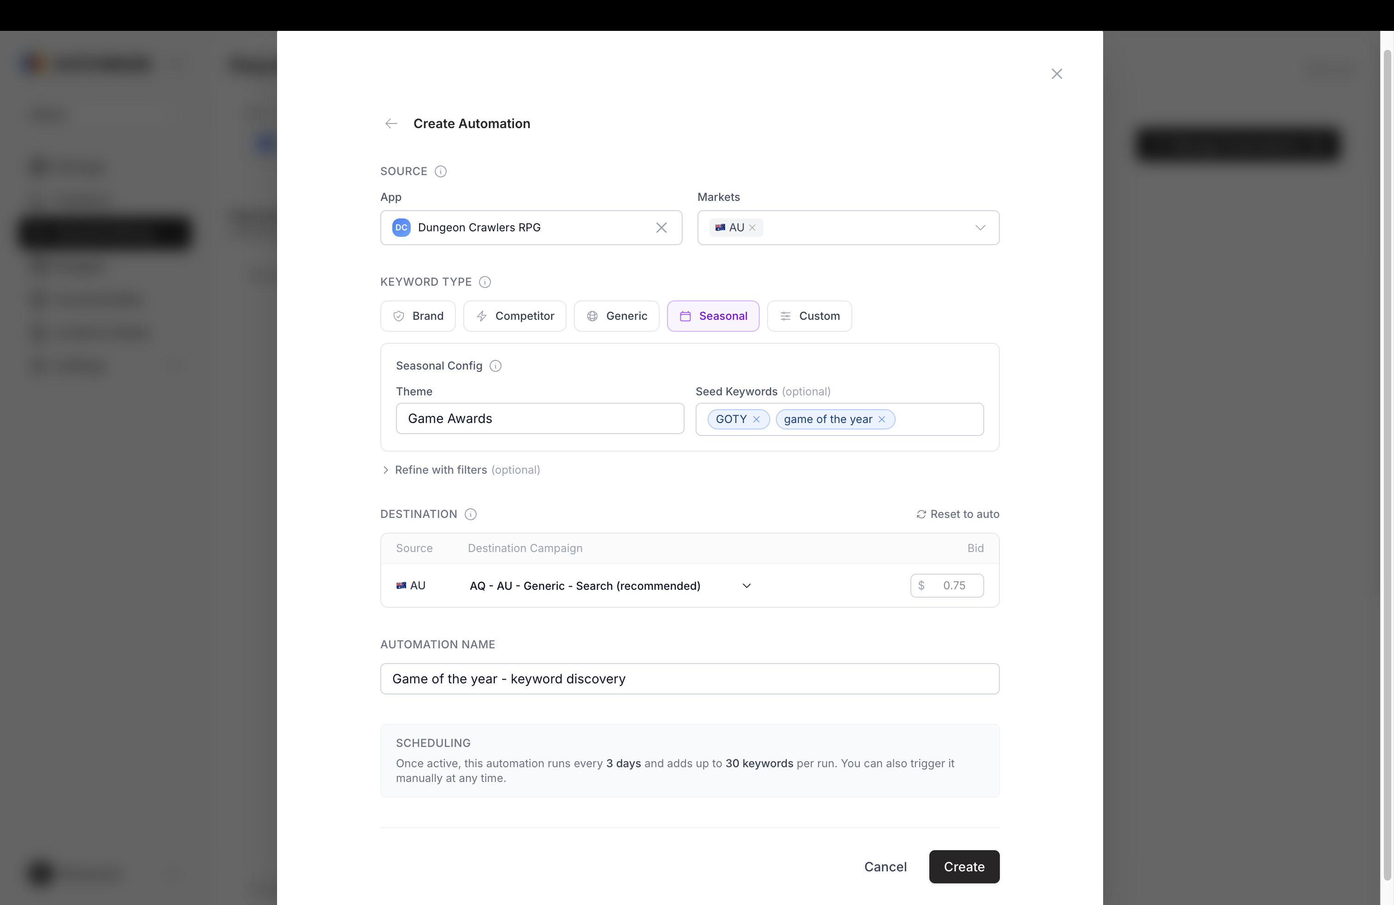1394x905 pixels.
Task: Click Reset to auto refresh icon
Action: tap(921, 514)
